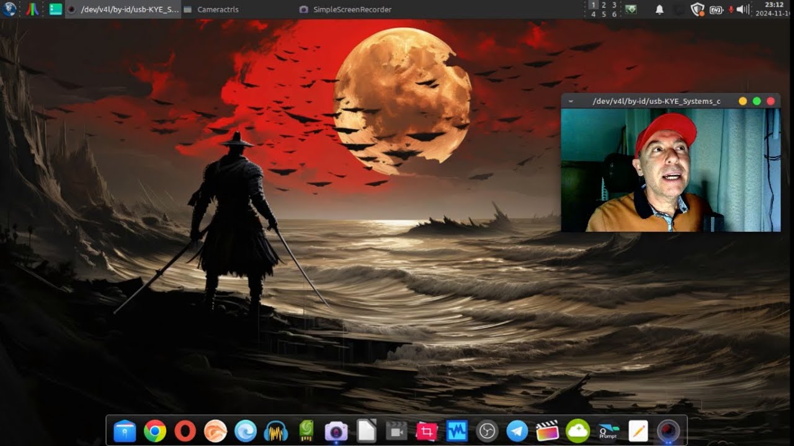Open Telegram from the dock
Screen dimensions: 794x446
coord(517,431)
